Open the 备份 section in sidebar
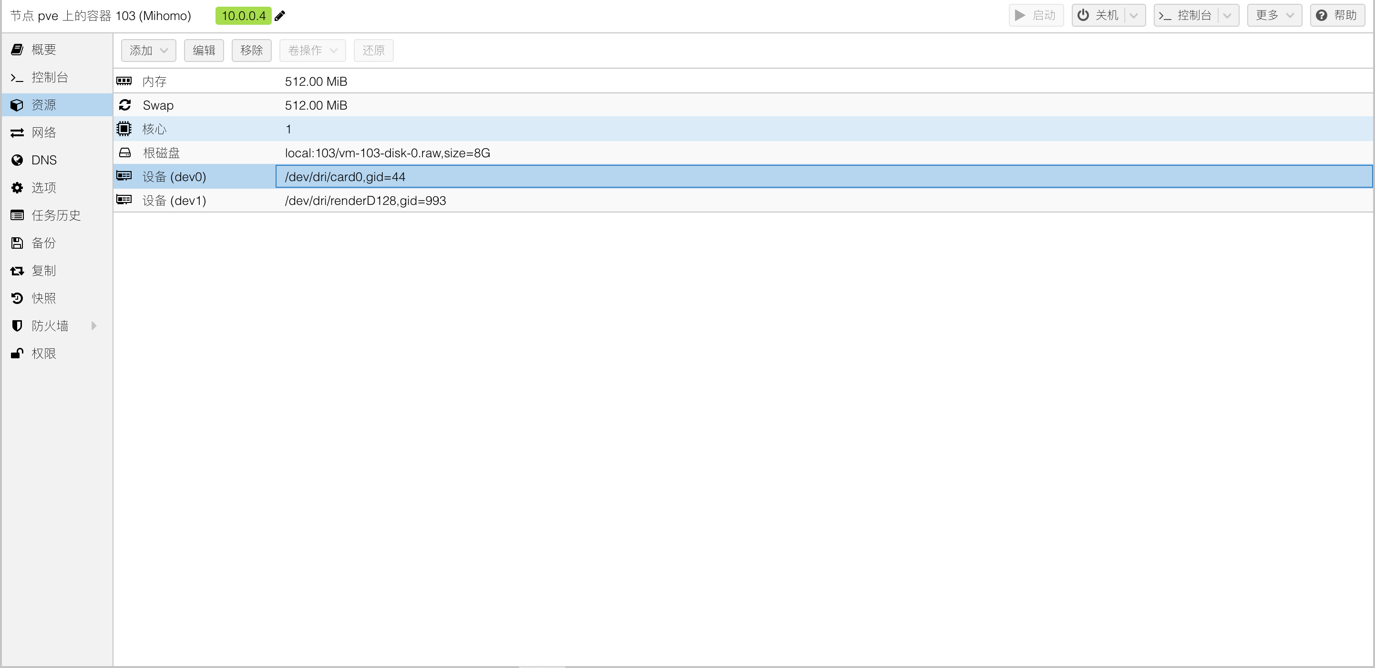This screenshot has height=668, width=1375. click(44, 243)
